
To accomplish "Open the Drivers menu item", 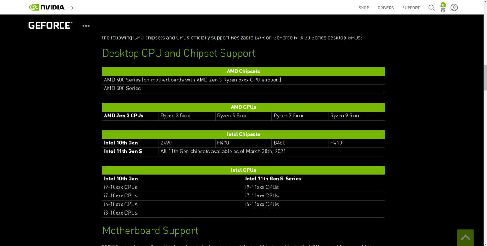I will (x=386, y=8).
